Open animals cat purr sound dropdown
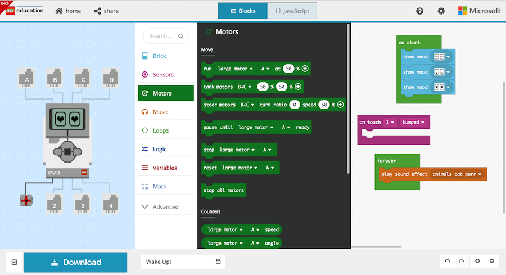Image resolution: width=506 pixels, height=275 pixels. coord(457,174)
